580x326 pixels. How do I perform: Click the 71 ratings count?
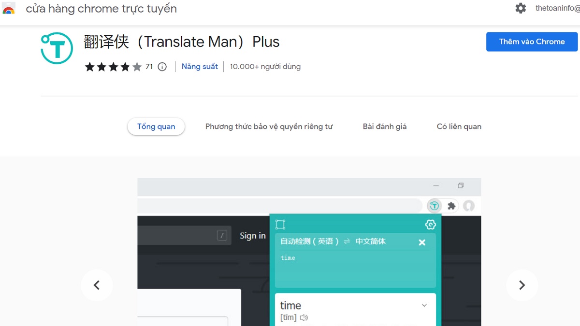coord(149,67)
